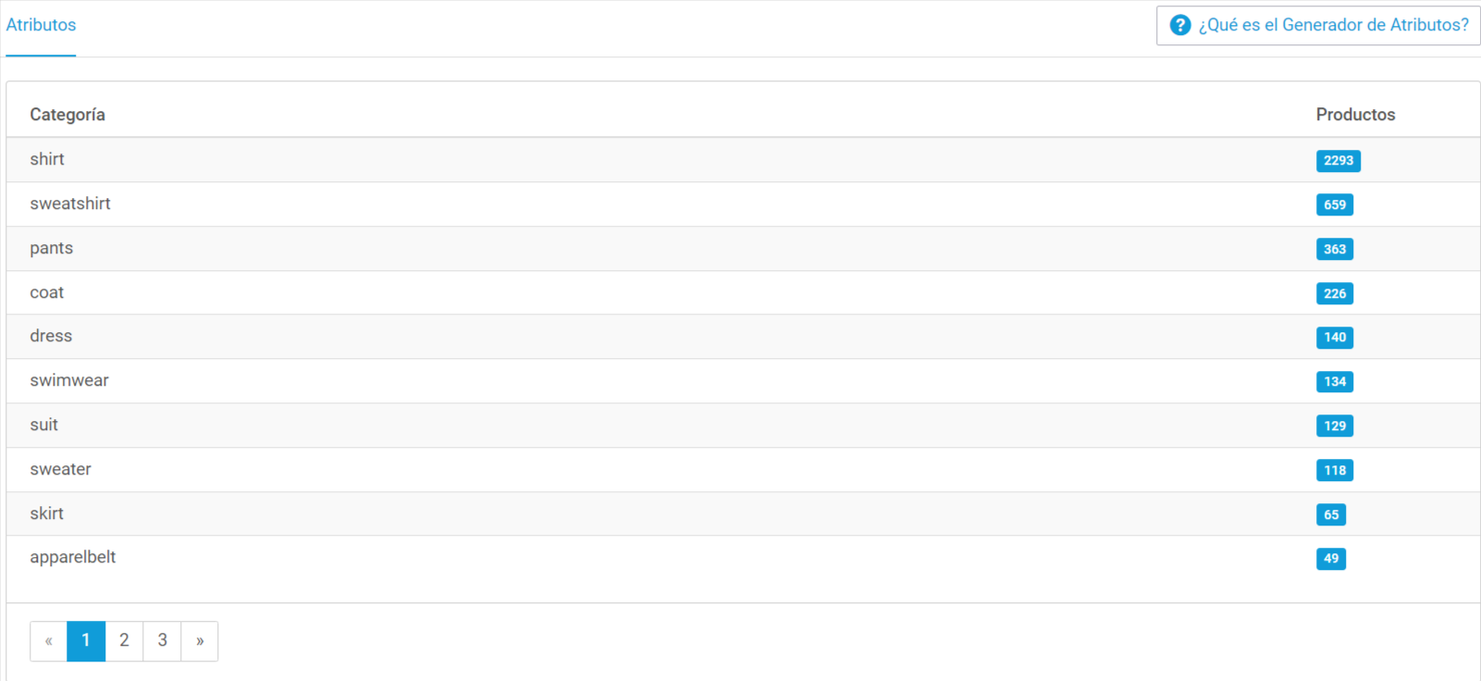The height and width of the screenshot is (681, 1481).
Task: Jump to pagination page 3
Action: click(162, 641)
